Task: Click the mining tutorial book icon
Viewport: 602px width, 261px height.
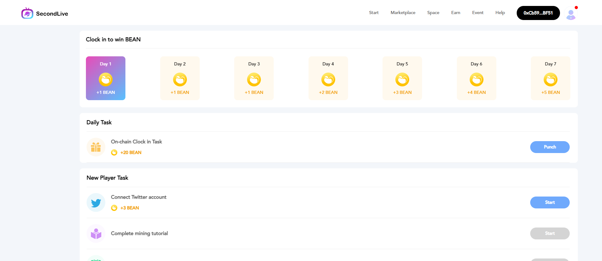Action: click(x=96, y=233)
